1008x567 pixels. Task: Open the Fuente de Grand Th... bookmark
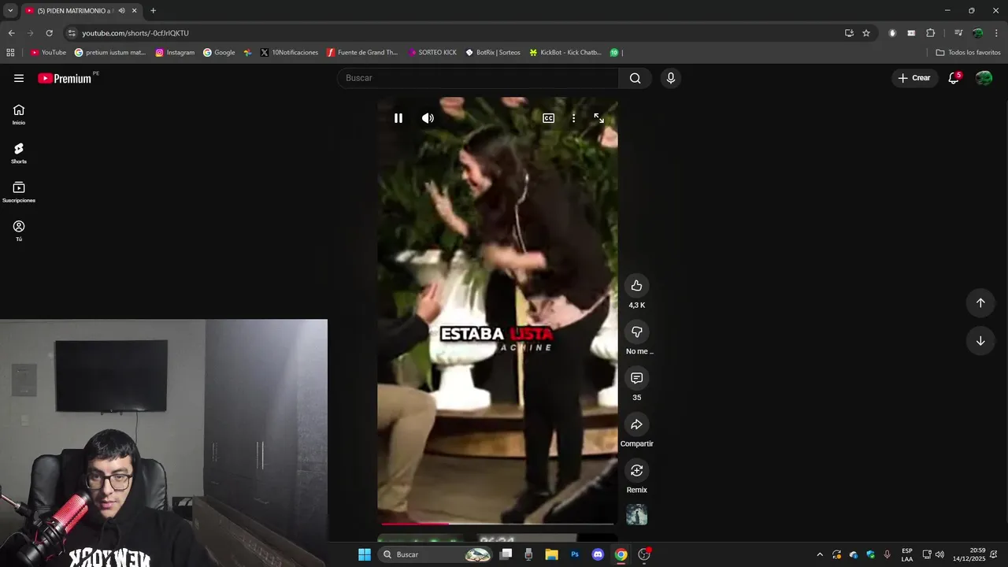pos(362,53)
